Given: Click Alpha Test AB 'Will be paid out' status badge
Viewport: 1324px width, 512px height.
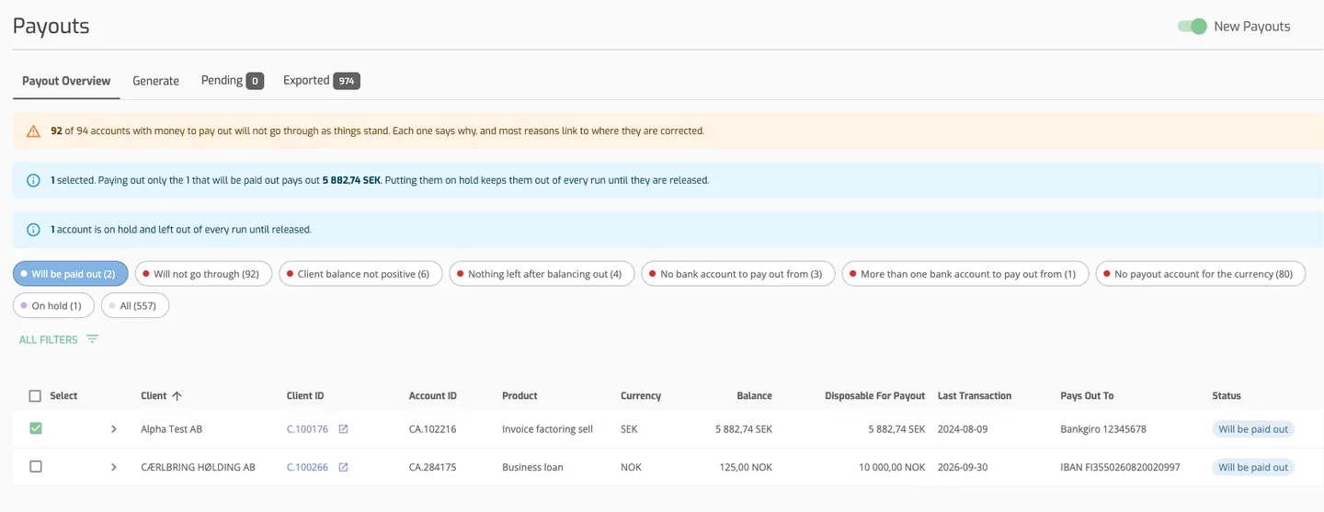Looking at the screenshot, I should coord(1253,429).
